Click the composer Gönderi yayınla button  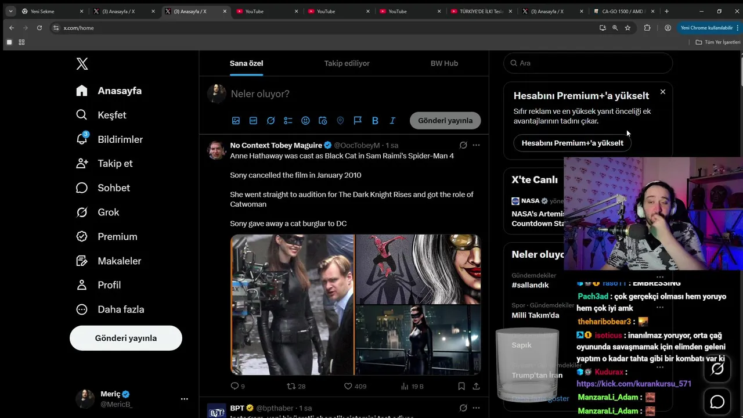[445, 121]
